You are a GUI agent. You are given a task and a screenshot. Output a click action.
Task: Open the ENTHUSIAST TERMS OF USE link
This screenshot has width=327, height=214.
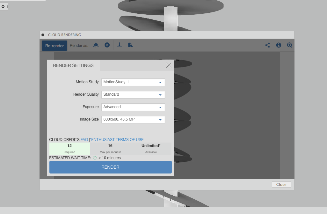point(117,139)
